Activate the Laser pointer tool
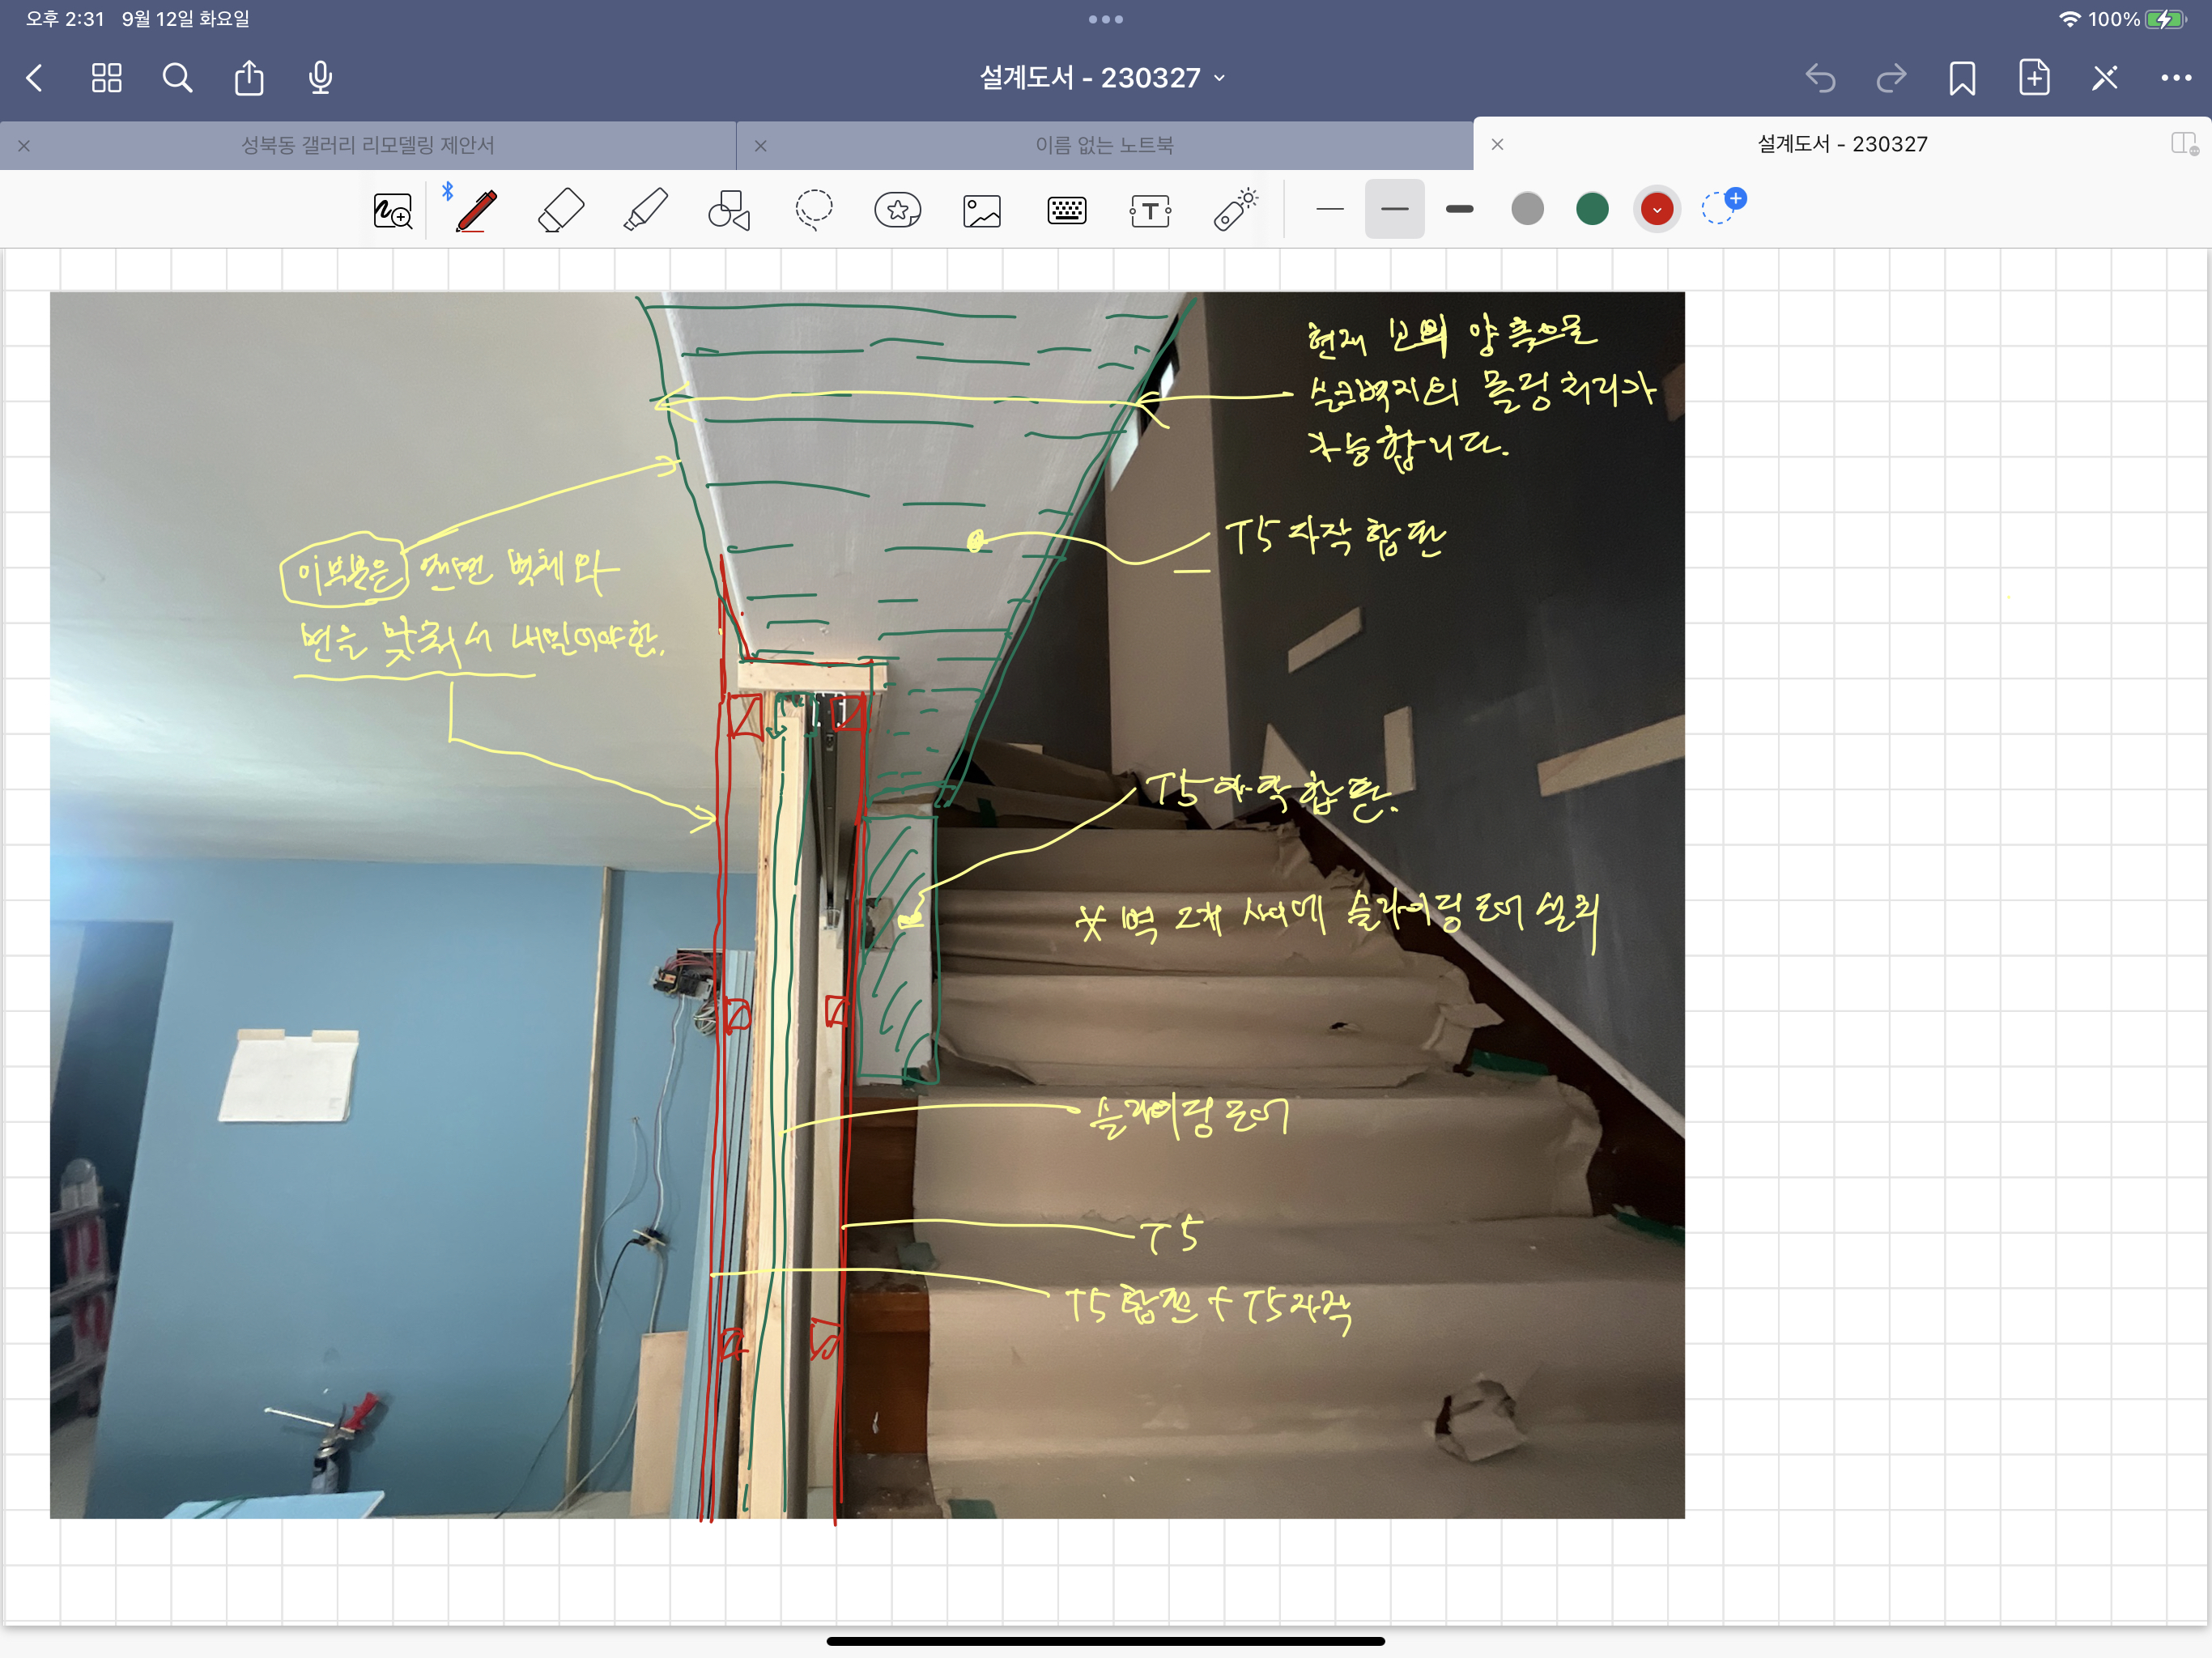The height and width of the screenshot is (1658, 2212). pos(1235,210)
